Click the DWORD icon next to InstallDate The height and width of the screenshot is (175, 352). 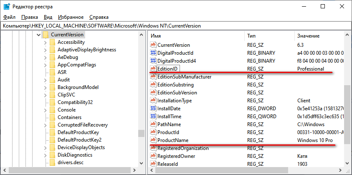click(x=153, y=109)
